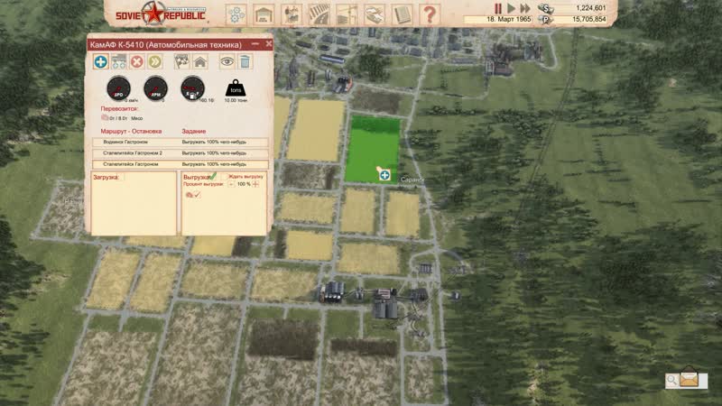Viewport: 722px width, 406px height.
Task: Click the fuel gauge
Action: pos(192,88)
